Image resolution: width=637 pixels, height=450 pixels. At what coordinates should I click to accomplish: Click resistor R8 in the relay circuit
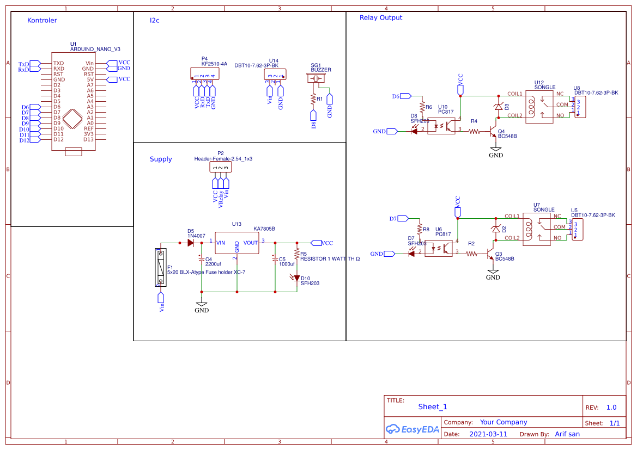coord(419,230)
